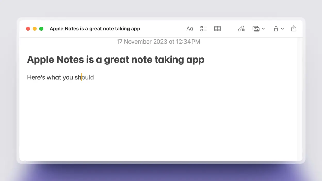The height and width of the screenshot is (181, 322).
Task: Click the photos and media icon
Action: (x=256, y=29)
